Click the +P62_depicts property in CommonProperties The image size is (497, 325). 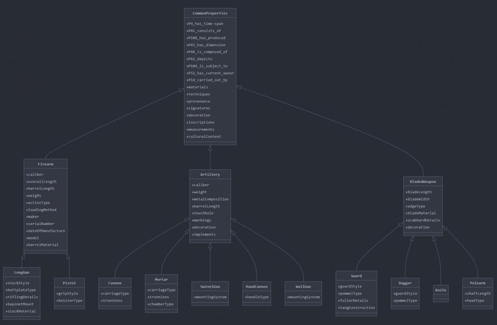click(x=199, y=59)
